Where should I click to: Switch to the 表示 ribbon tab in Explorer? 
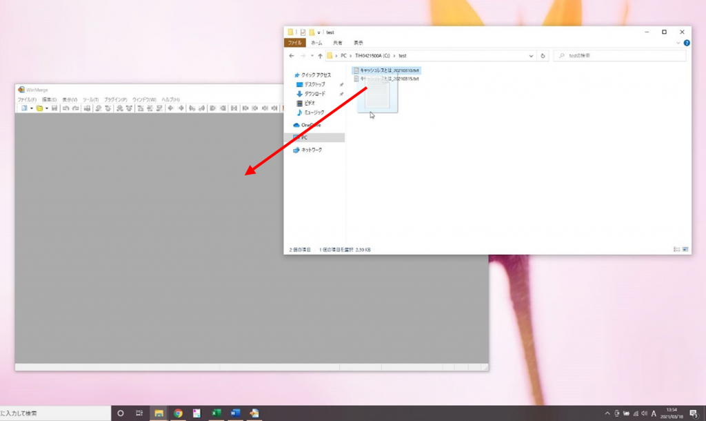coord(359,43)
